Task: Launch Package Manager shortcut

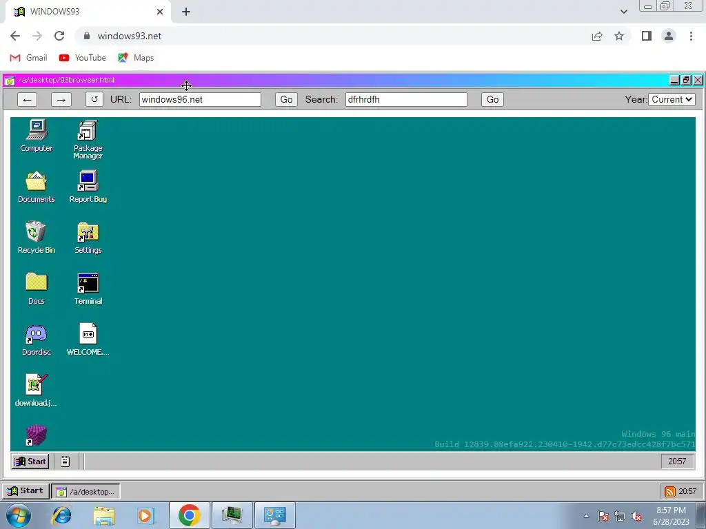Action: click(88, 139)
